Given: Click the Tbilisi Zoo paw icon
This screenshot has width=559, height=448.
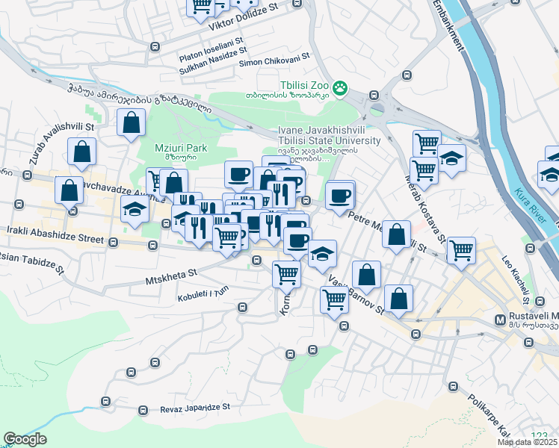Looking at the screenshot, I should tap(340, 87).
